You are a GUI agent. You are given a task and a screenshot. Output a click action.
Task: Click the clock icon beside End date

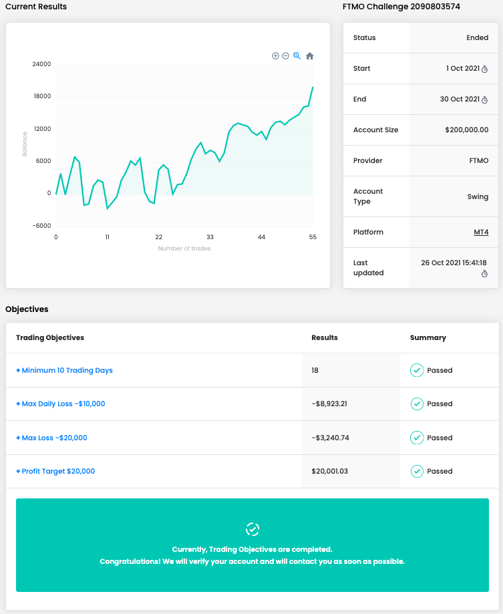tap(484, 100)
